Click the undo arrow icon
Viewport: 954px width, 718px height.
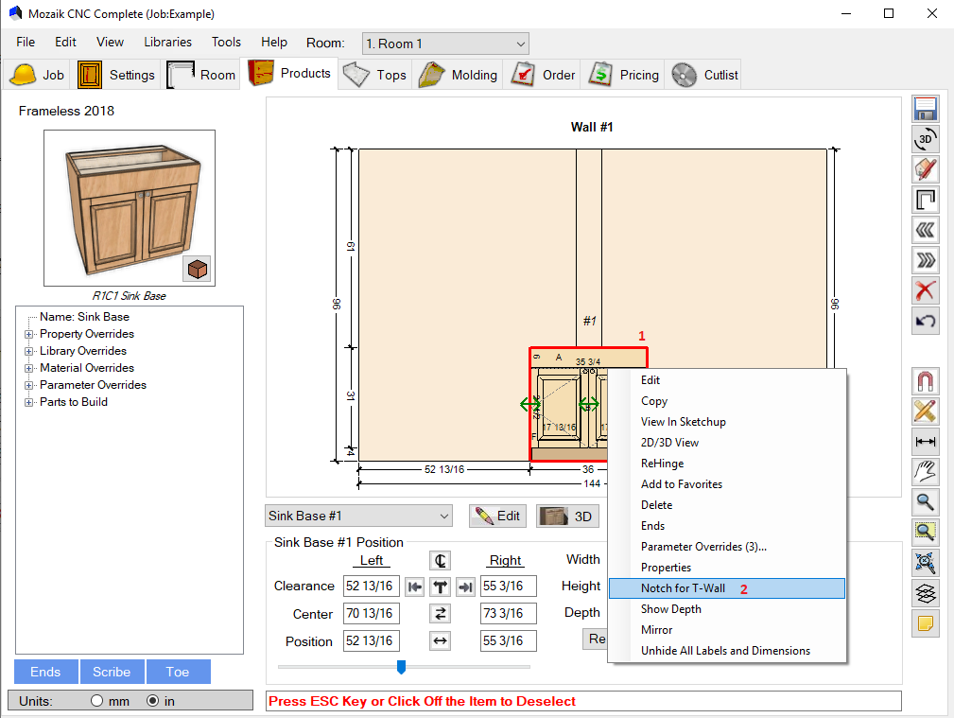[x=926, y=321]
